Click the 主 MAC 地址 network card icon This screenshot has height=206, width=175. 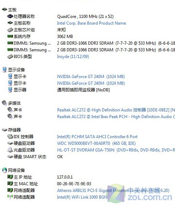(x=10, y=184)
